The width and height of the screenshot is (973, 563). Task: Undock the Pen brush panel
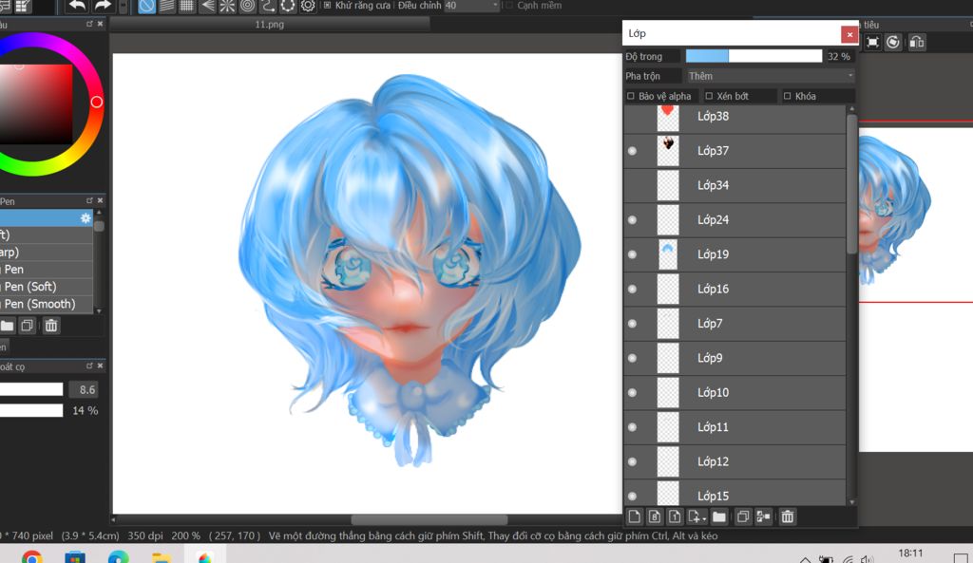coord(89,201)
